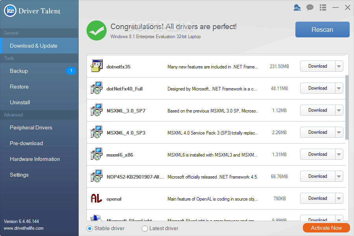The height and width of the screenshot is (236, 354).
Task: Click the 'MSXML6 is installed with MSXML3' description
Action: click(212, 155)
